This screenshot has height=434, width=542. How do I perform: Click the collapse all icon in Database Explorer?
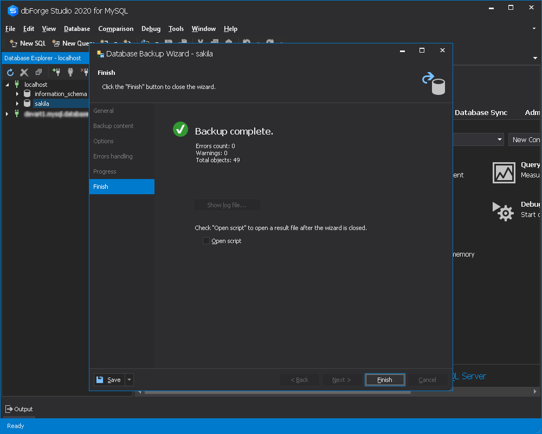(x=38, y=72)
